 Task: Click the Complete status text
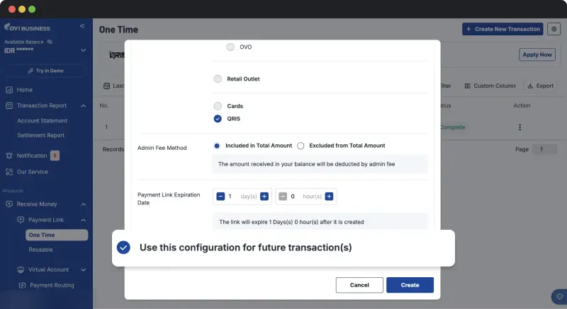[x=452, y=127]
